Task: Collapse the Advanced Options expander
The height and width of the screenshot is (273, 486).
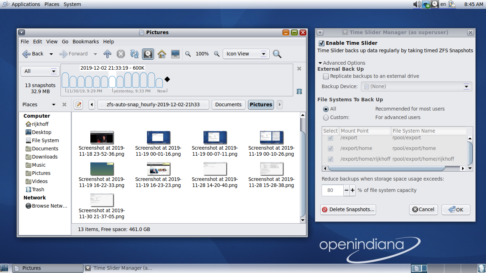Action: tap(320, 63)
